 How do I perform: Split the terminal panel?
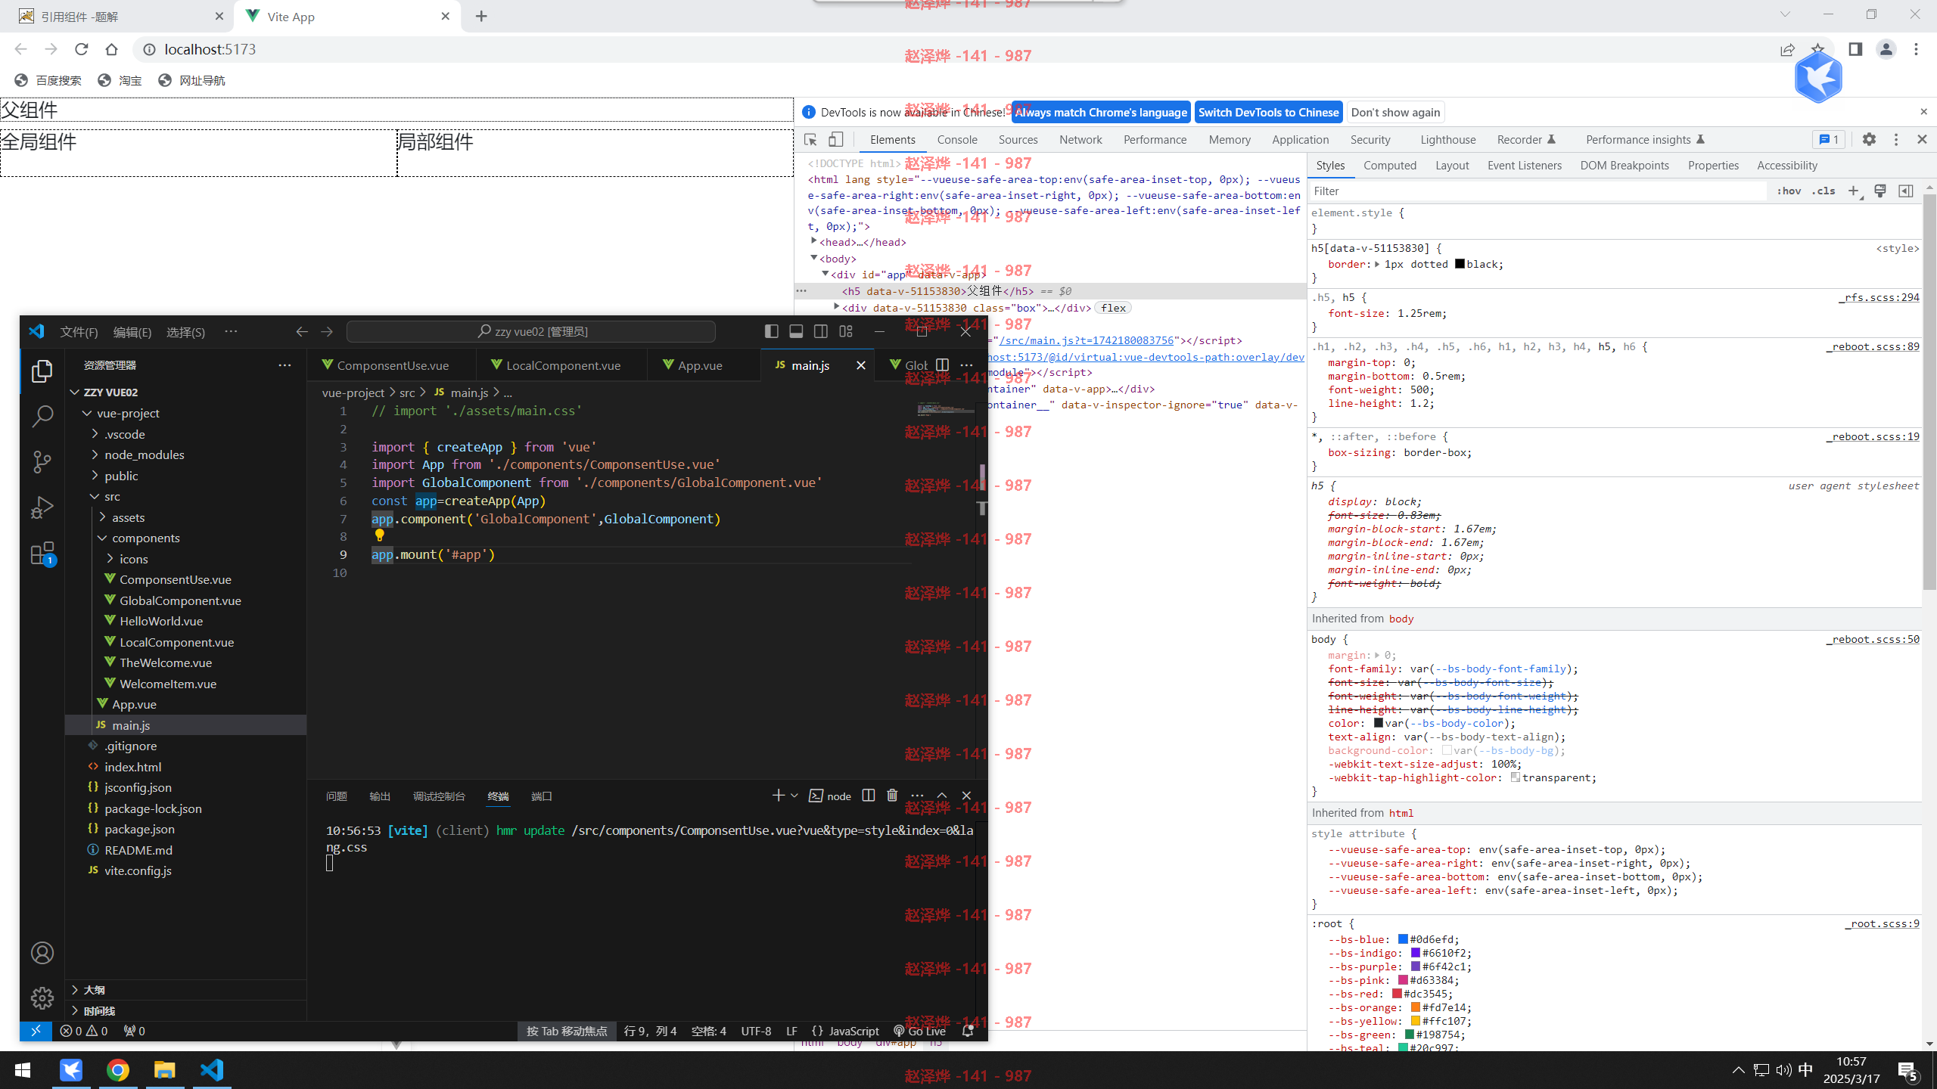(869, 796)
